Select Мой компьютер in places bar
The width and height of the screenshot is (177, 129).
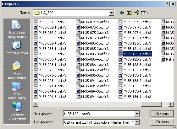pos(17,91)
